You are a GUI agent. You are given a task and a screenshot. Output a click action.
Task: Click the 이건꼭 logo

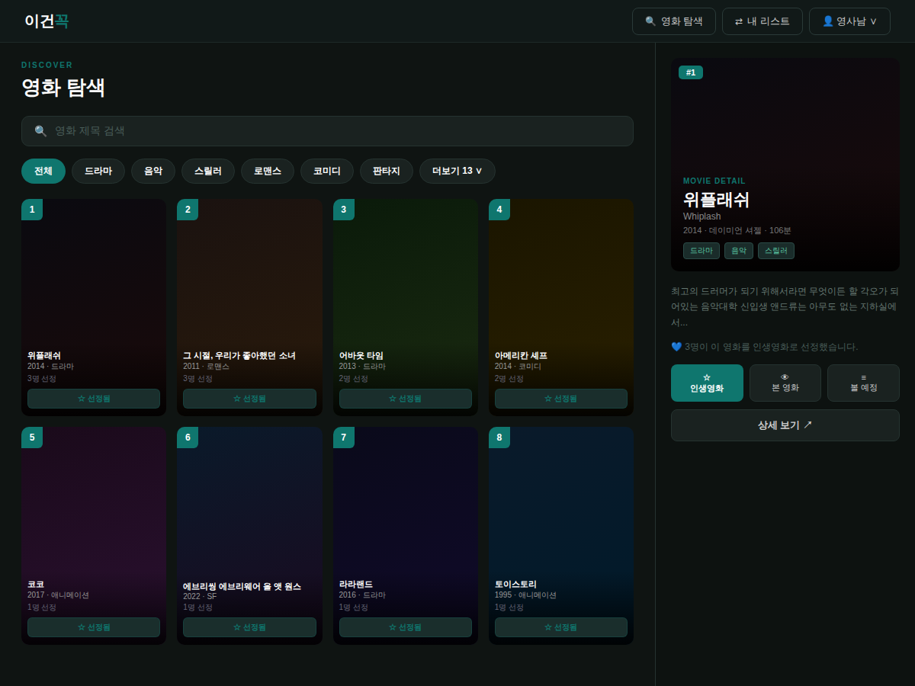tap(47, 21)
